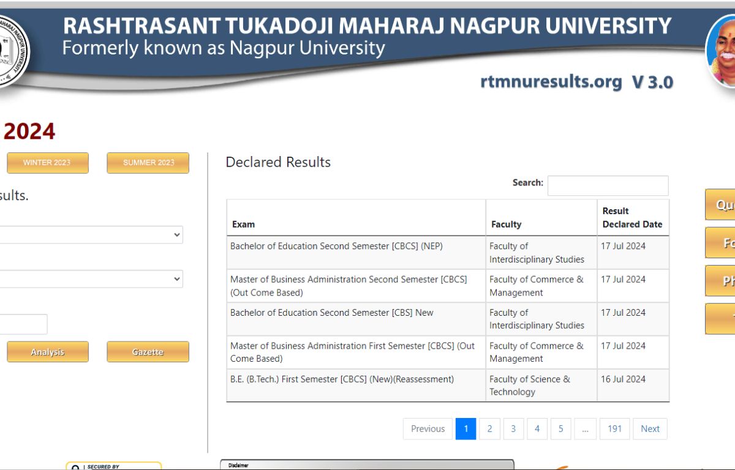Click the small text field above Analysis

tap(23, 324)
